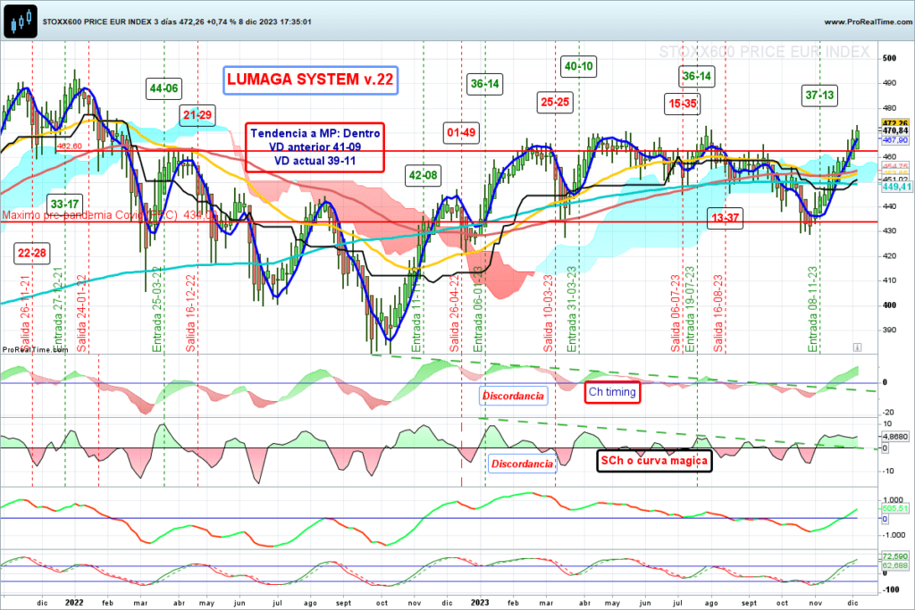Click the 72,590 oscillator value tag
The width and height of the screenshot is (915, 610).
(895, 557)
